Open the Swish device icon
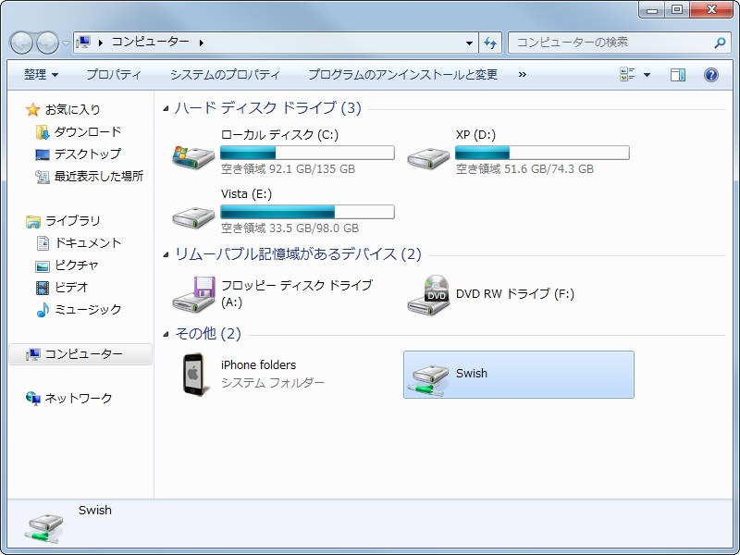 (429, 375)
